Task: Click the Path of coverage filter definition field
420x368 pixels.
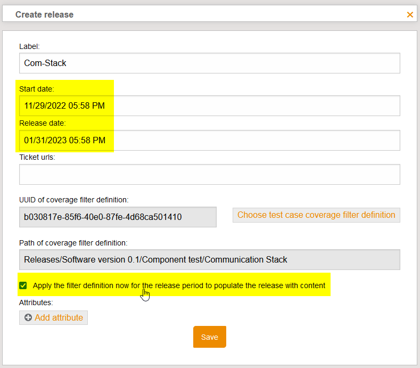Action: click(209, 259)
